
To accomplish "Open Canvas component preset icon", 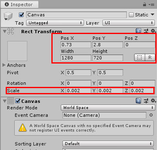I will (146, 101).
